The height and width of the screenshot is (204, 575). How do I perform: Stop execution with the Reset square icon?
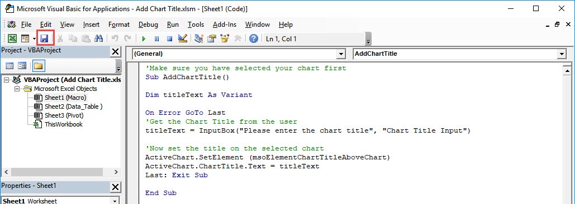click(x=169, y=38)
